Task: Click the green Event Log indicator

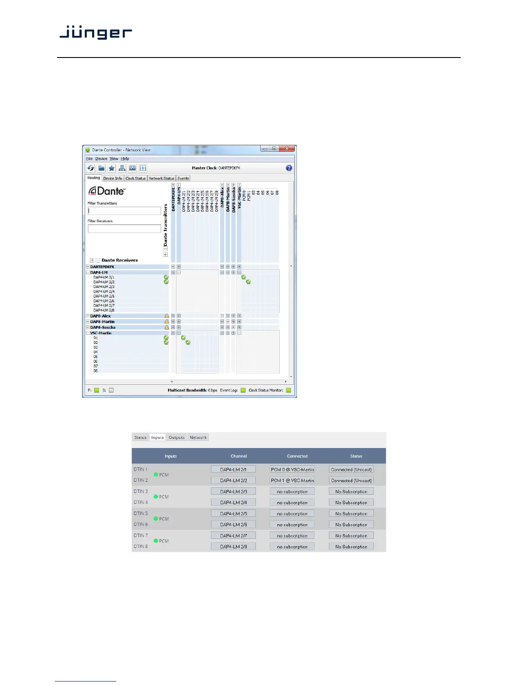Action: tap(243, 390)
